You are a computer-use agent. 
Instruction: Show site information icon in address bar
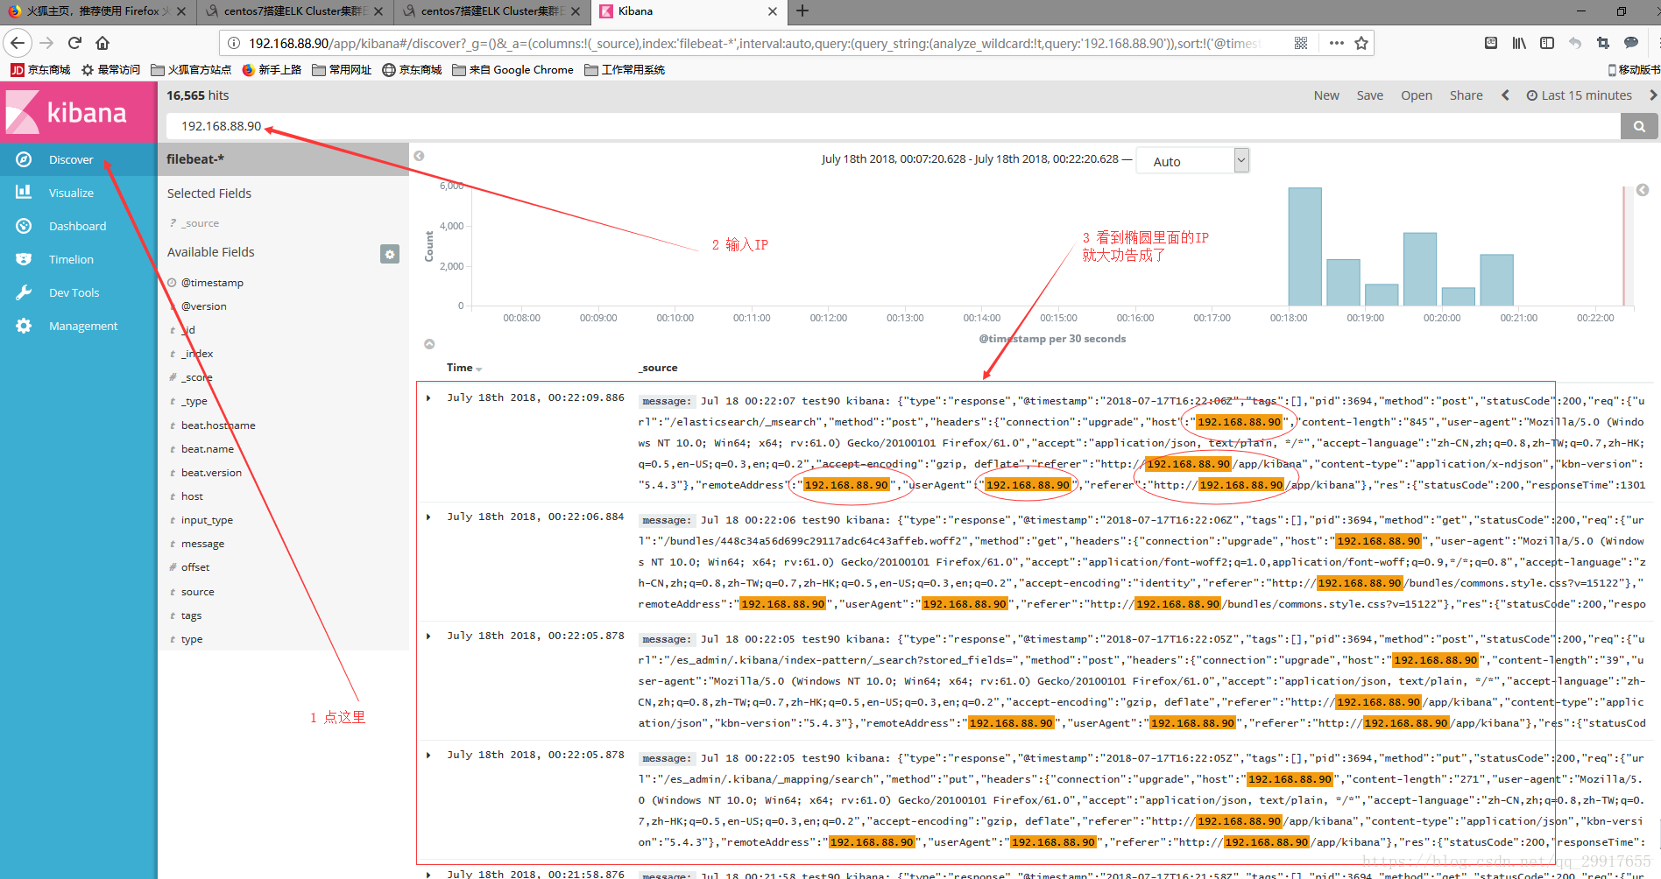point(234,43)
